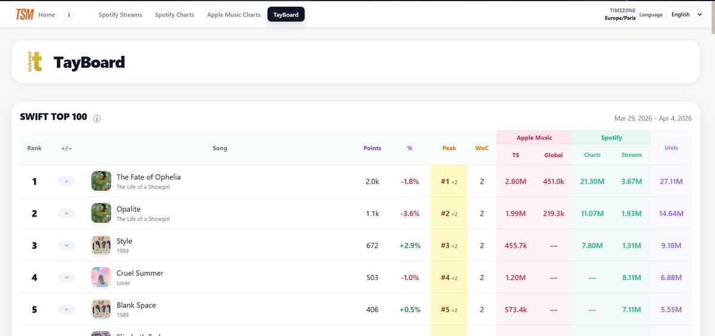Go to Home page

pos(46,15)
